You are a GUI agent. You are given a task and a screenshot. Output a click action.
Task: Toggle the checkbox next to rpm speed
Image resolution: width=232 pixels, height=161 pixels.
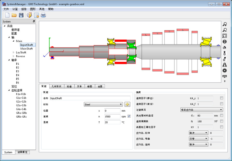pyautogui.click(x=129, y=116)
